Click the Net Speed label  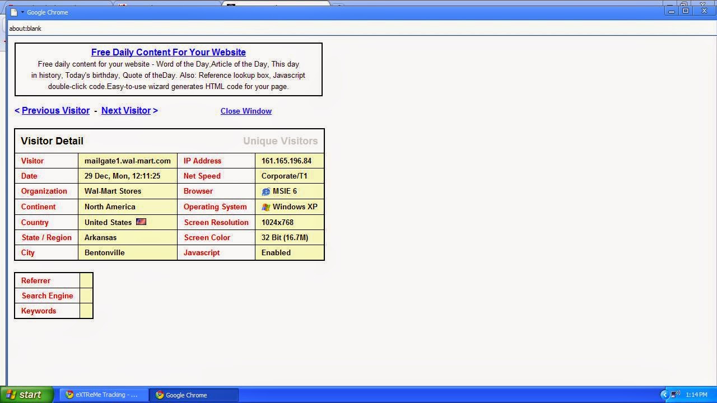click(202, 176)
